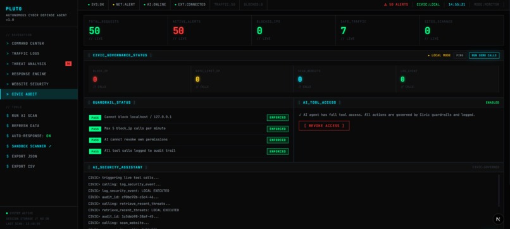The width and height of the screenshot is (510, 229).
Task: Click the Total Requests 50 value
Action: click(94, 31)
